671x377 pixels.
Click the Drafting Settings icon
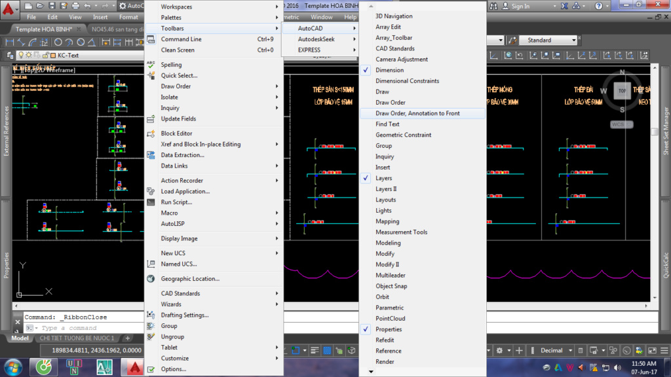151,315
